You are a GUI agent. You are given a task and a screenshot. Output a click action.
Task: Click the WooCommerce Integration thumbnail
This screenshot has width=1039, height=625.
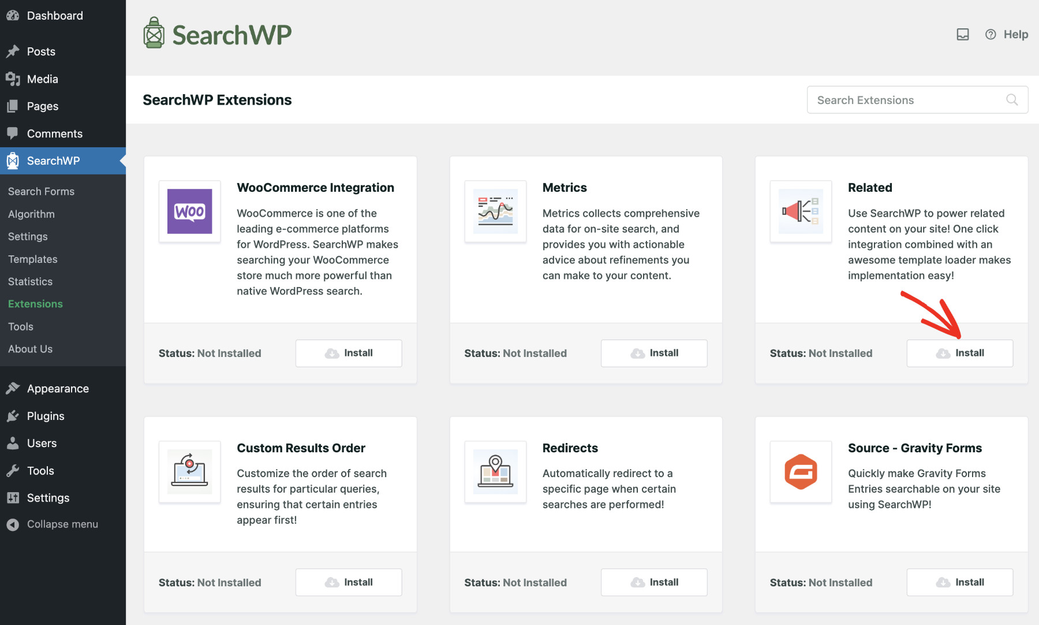coord(190,211)
